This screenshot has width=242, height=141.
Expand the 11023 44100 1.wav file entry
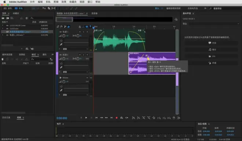click(x=3, y=25)
